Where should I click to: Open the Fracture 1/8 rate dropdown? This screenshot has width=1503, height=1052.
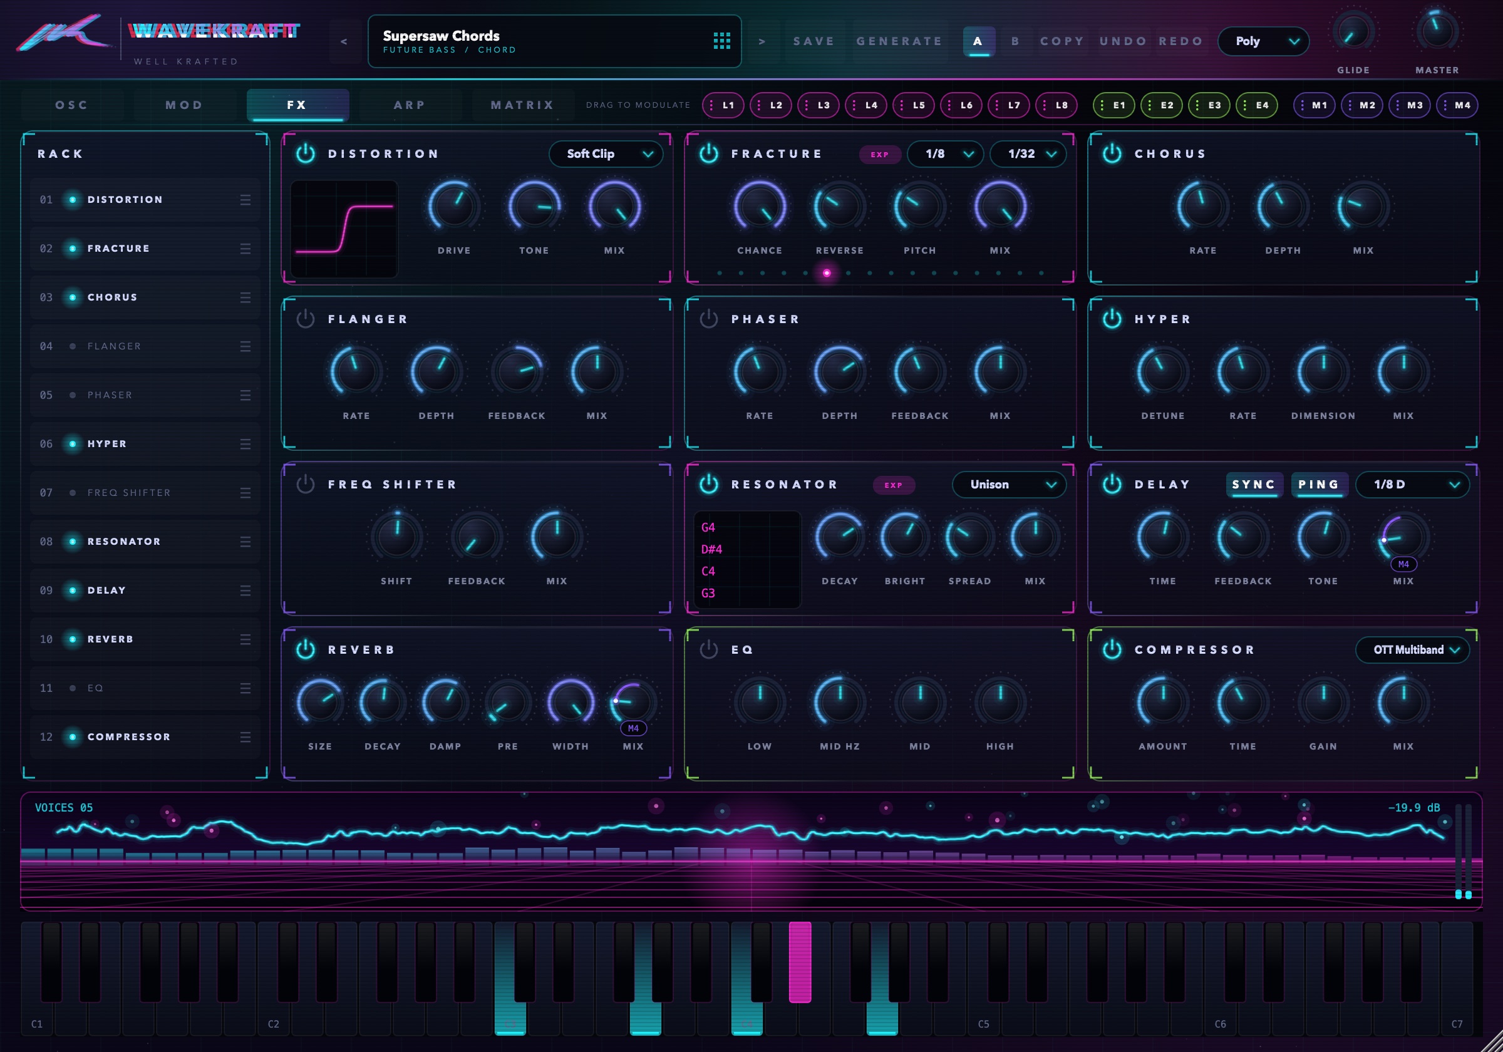(946, 154)
